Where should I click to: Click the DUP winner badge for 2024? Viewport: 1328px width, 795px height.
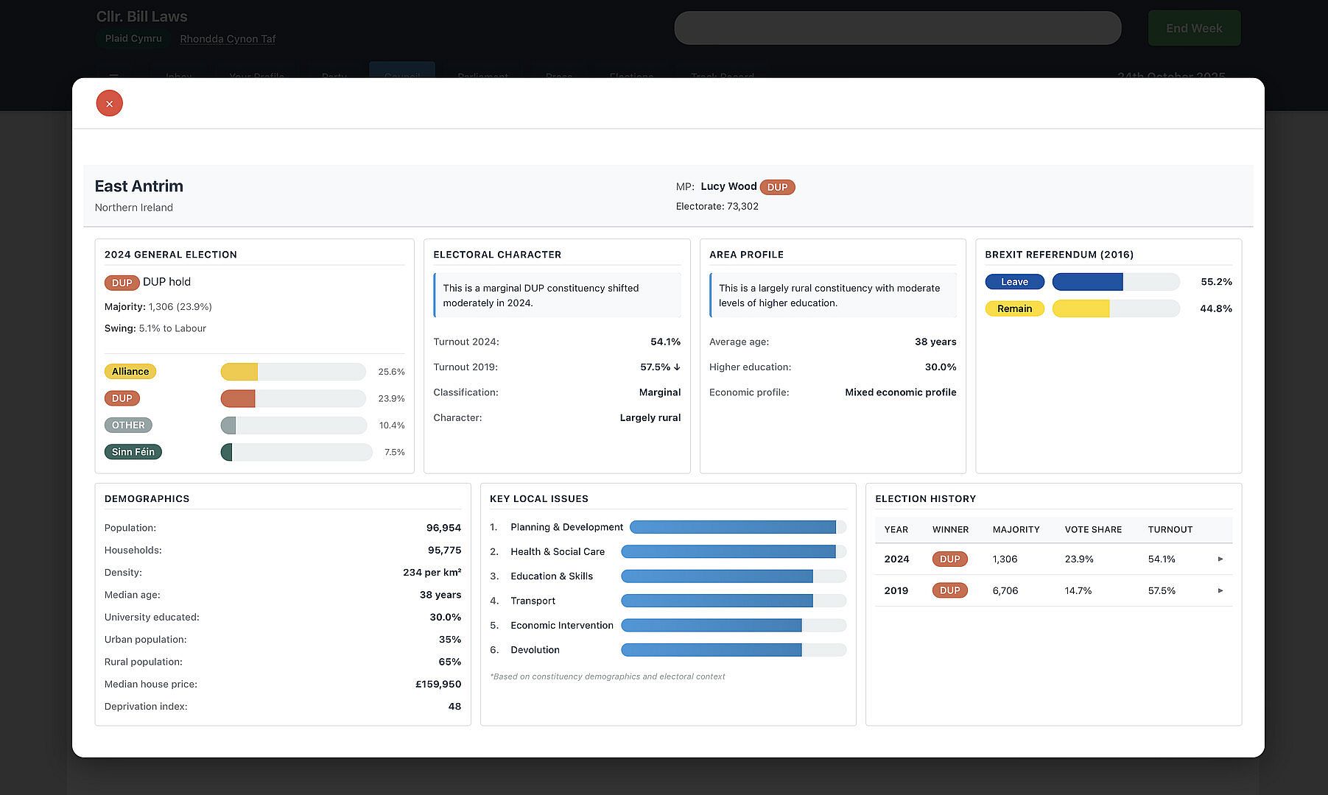[x=949, y=559]
